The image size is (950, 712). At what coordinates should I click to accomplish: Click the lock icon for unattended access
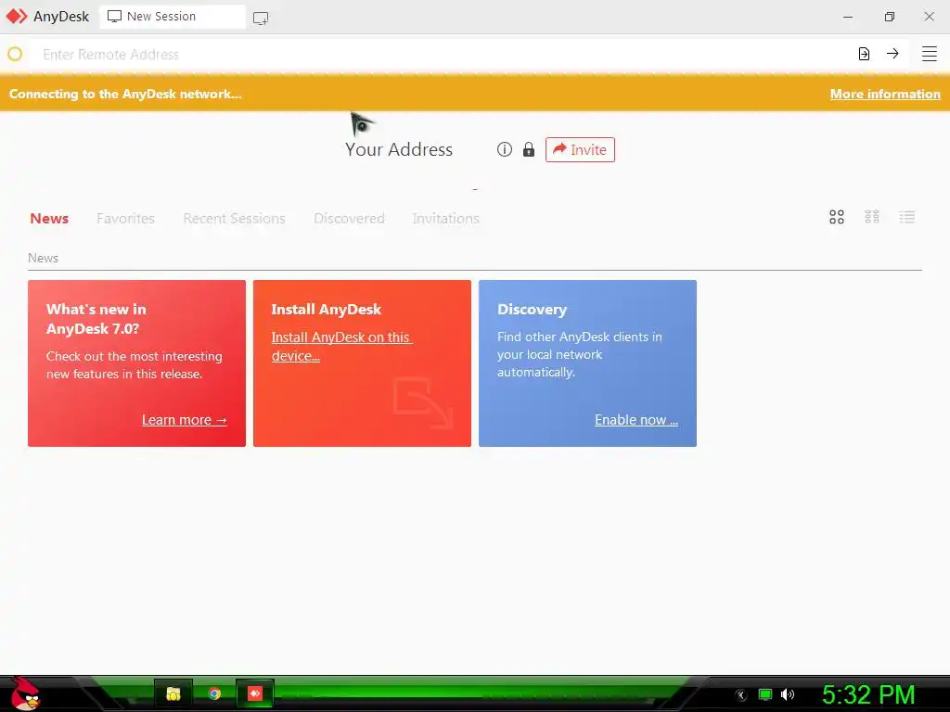(529, 149)
